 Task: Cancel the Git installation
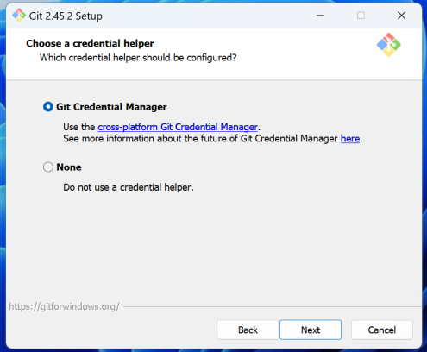pos(382,330)
